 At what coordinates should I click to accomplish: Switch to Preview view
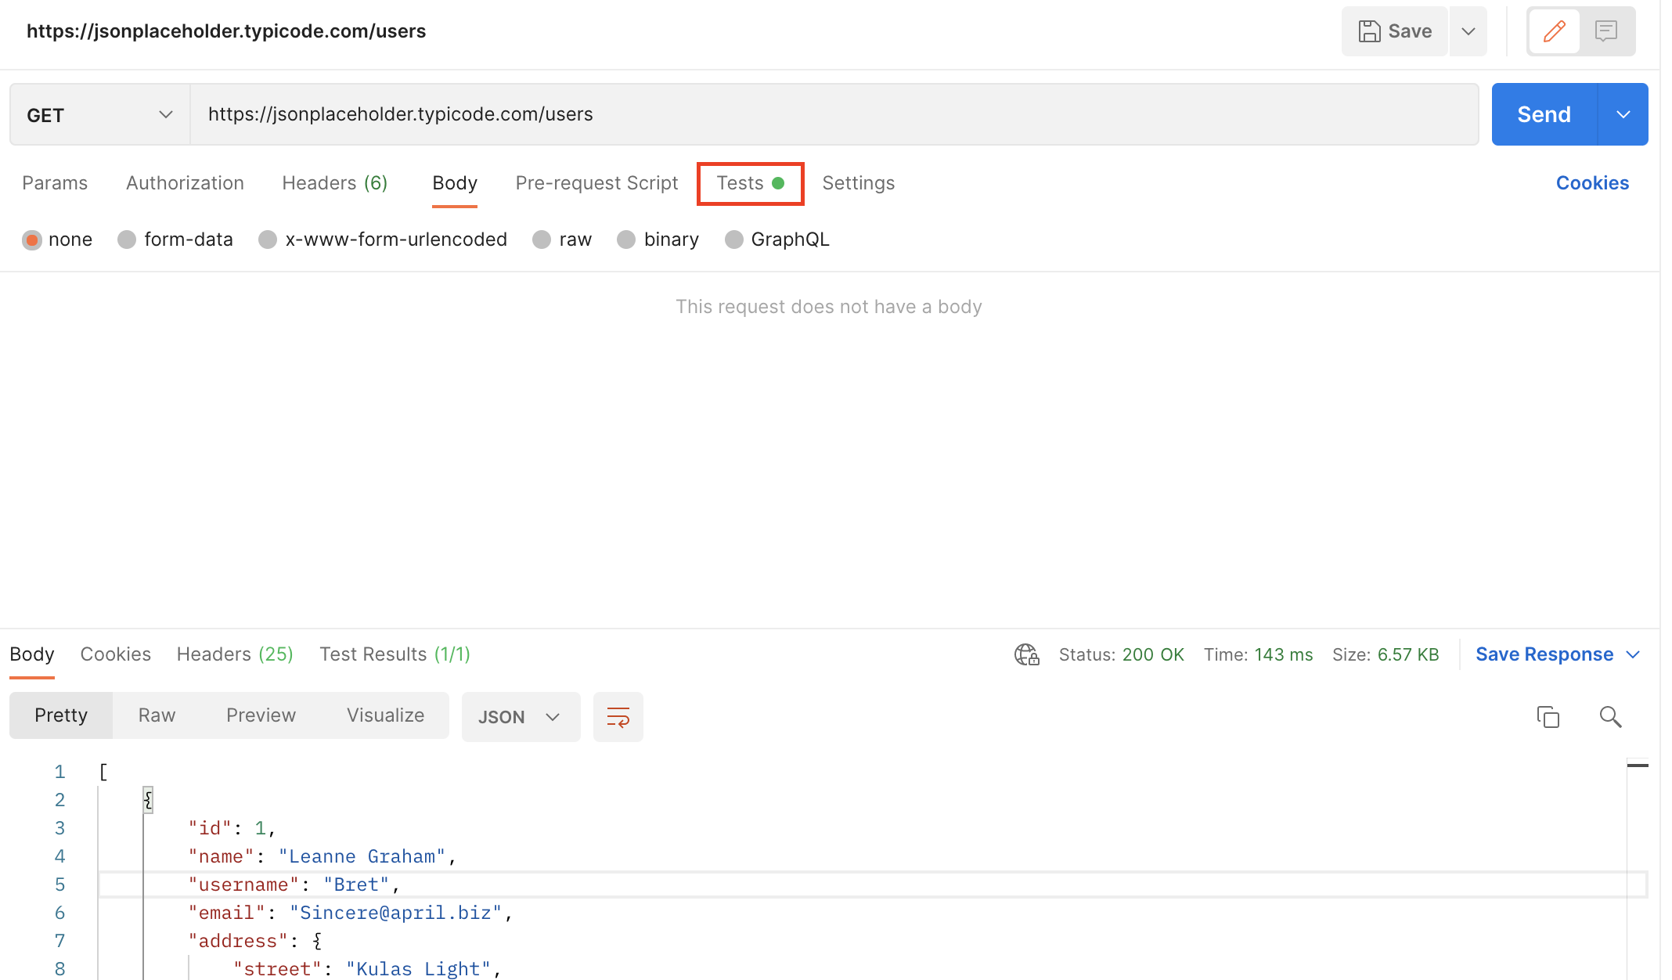261,715
